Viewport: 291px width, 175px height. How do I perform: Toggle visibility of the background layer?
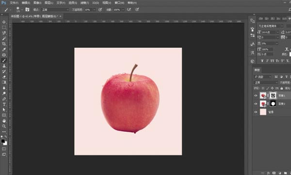click(x=256, y=112)
